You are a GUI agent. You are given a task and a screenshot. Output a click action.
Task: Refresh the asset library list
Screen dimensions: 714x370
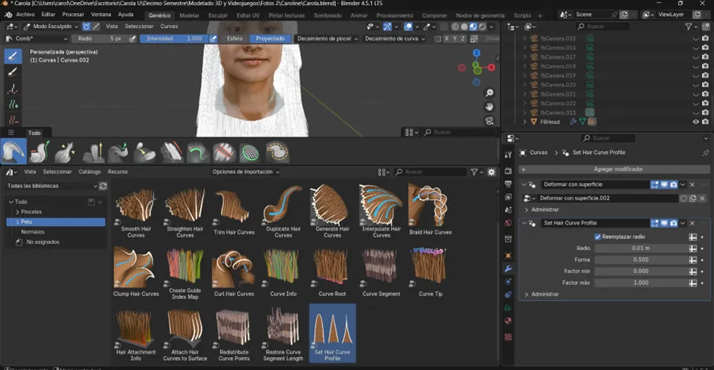[x=103, y=186]
